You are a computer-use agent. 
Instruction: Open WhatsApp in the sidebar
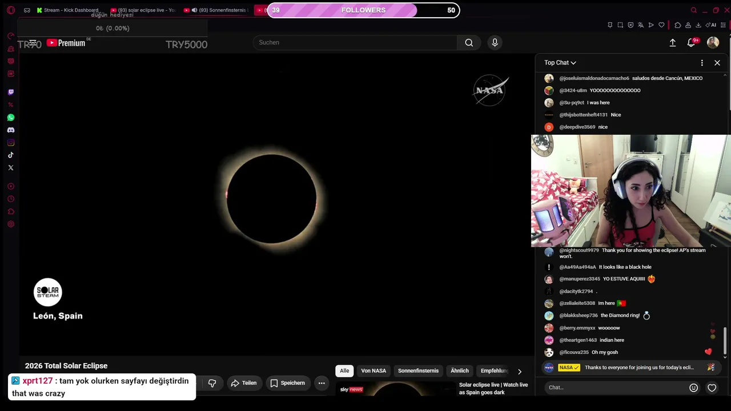click(x=11, y=118)
